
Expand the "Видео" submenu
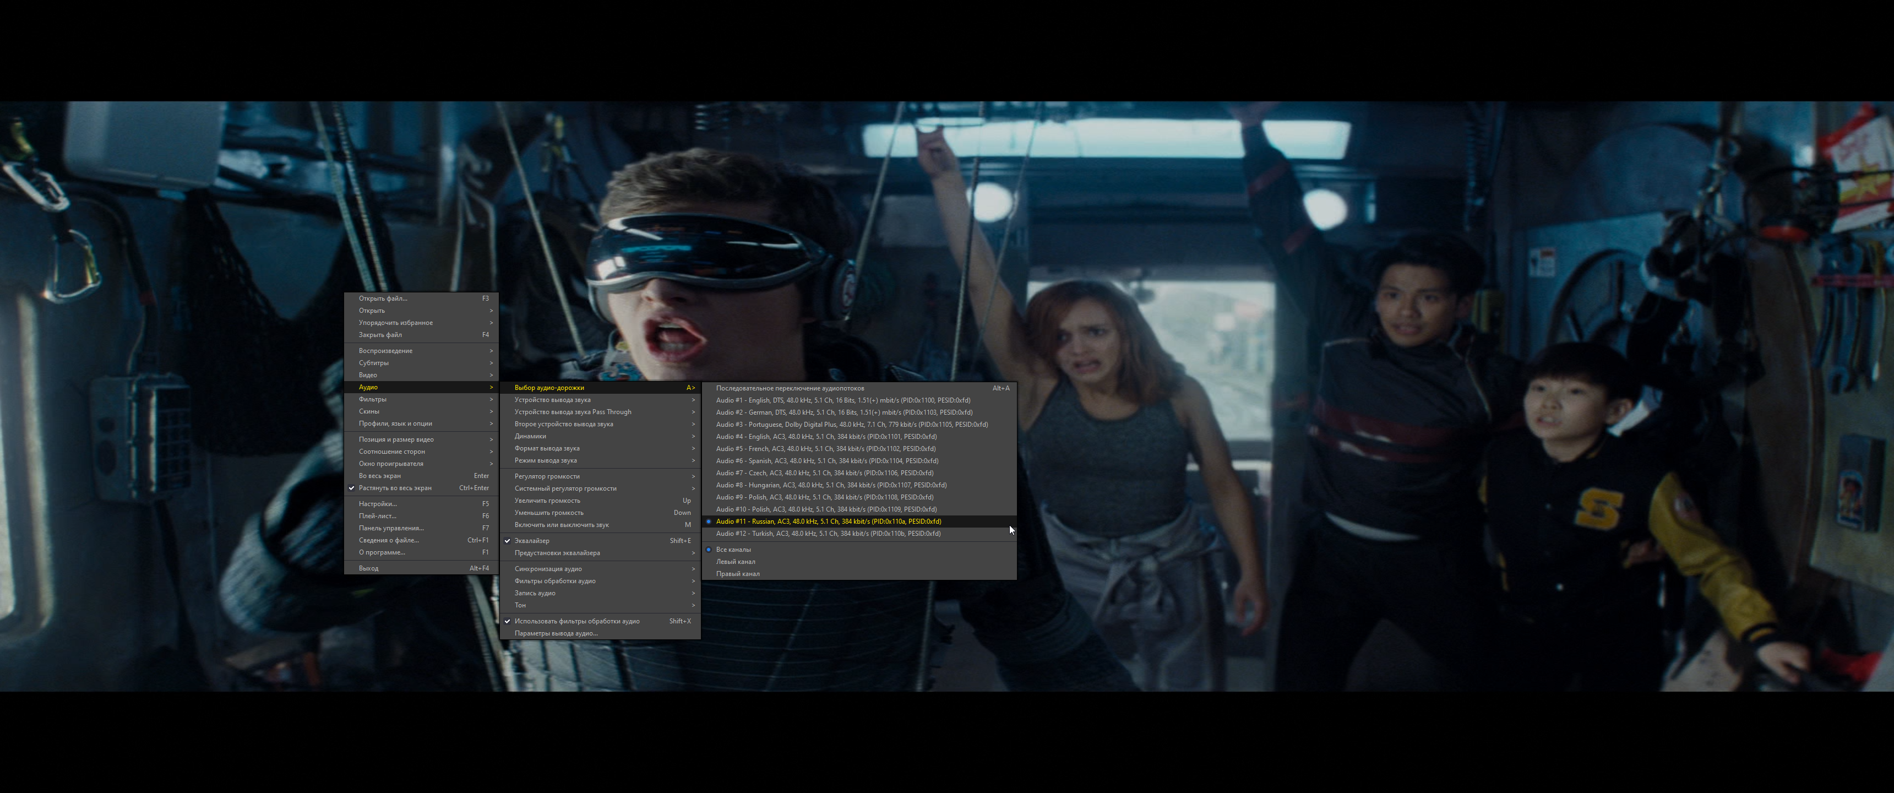[421, 375]
